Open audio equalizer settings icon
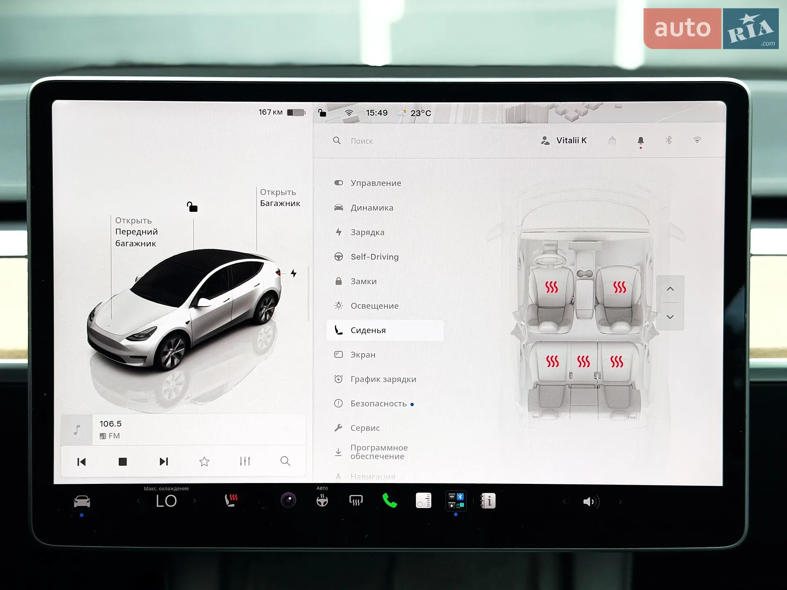 (245, 461)
